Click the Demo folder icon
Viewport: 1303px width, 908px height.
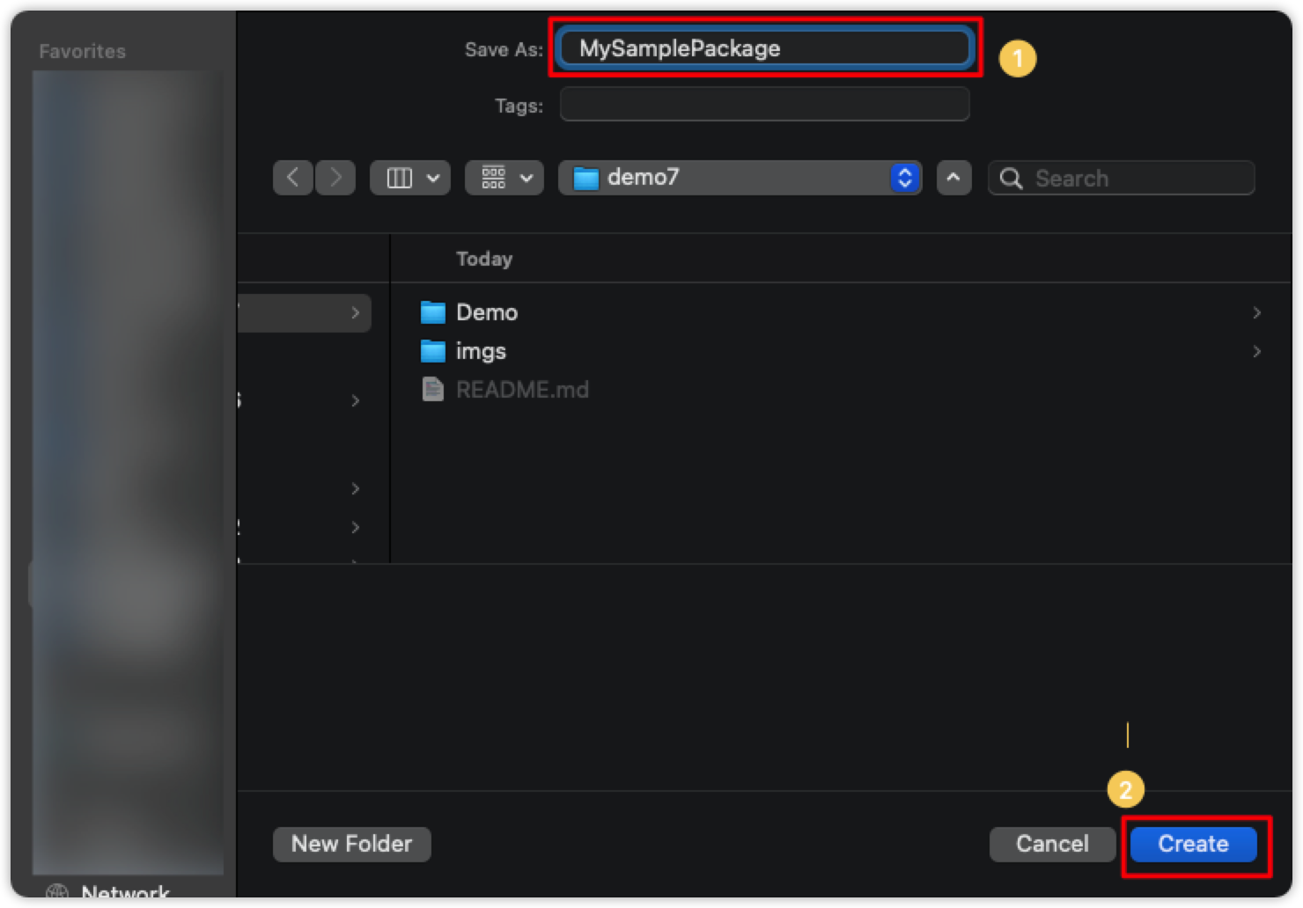pyautogui.click(x=433, y=312)
